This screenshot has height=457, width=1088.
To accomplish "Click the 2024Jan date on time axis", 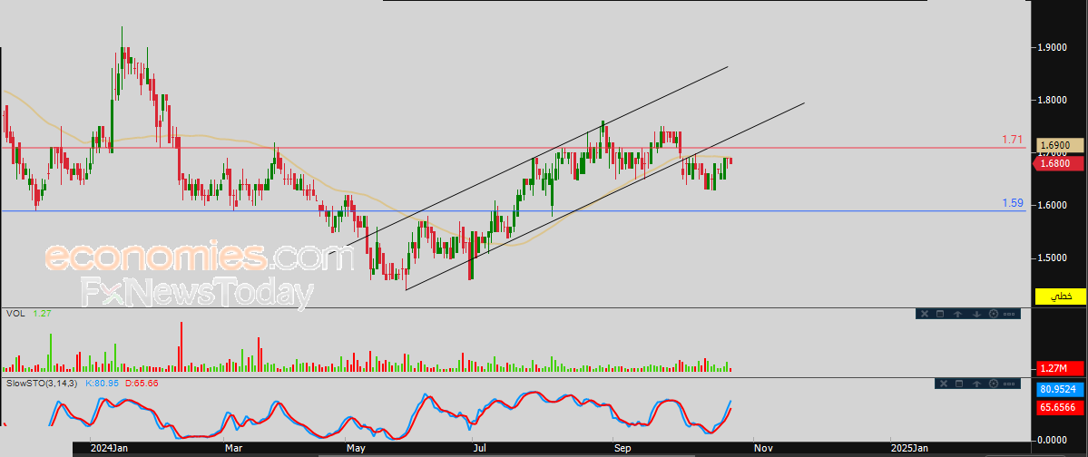I will tap(110, 449).
